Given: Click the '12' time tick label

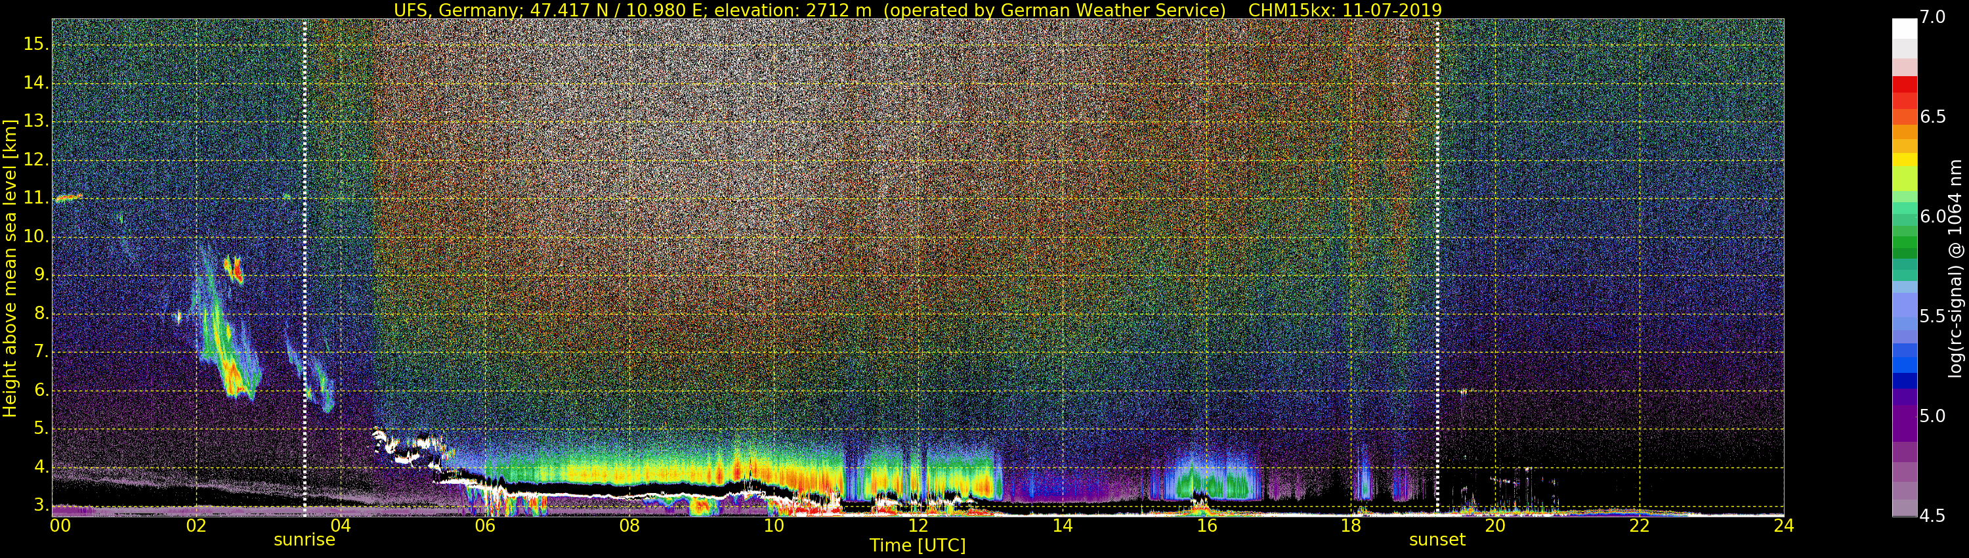Looking at the screenshot, I should tap(918, 526).
